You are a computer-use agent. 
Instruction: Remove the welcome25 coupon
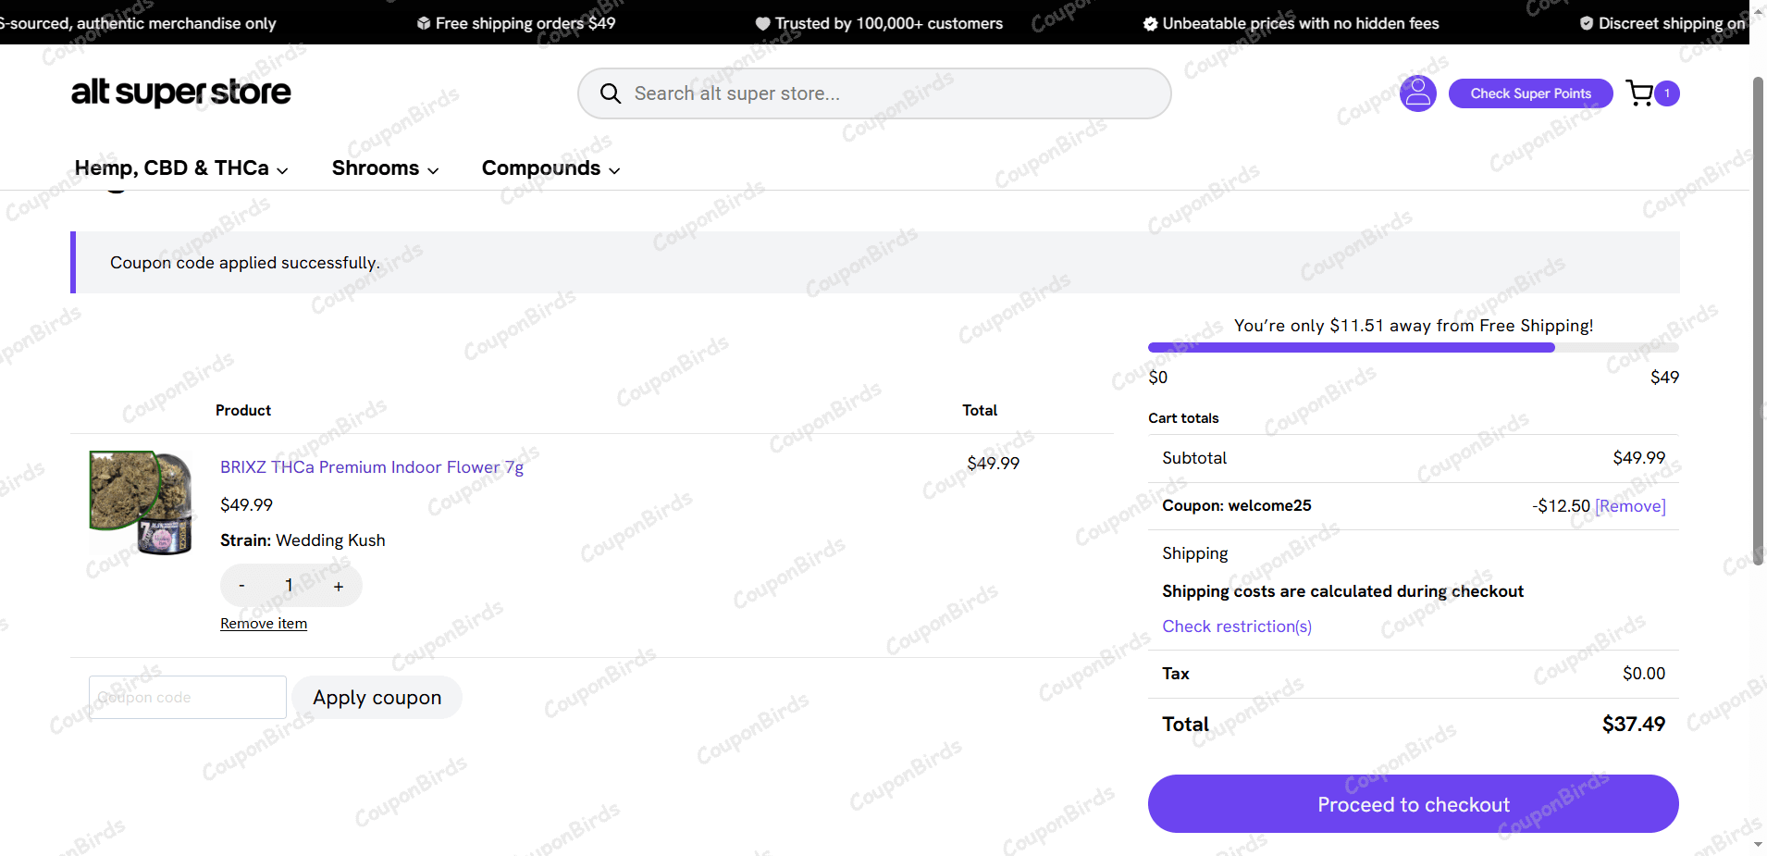tap(1630, 506)
